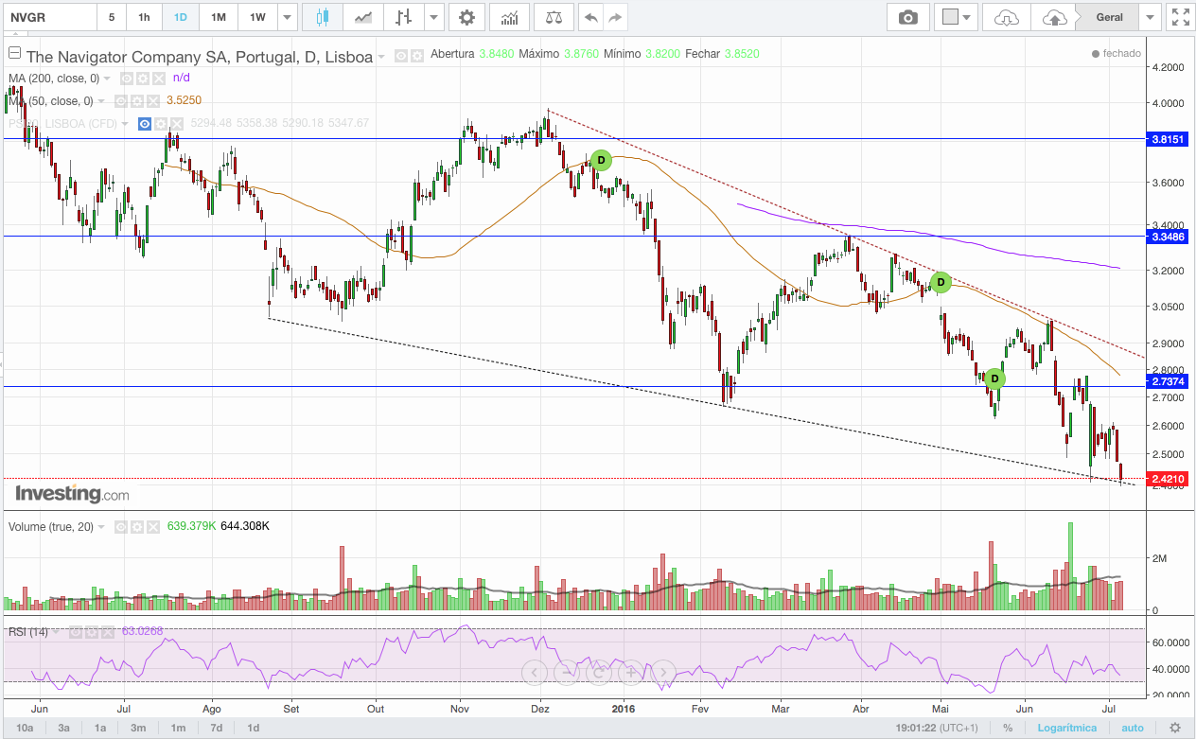The width and height of the screenshot is (1196, 739).
Task: Expand MA (200, close, 0) legend dropdown
Action: (x=107, y=79)
